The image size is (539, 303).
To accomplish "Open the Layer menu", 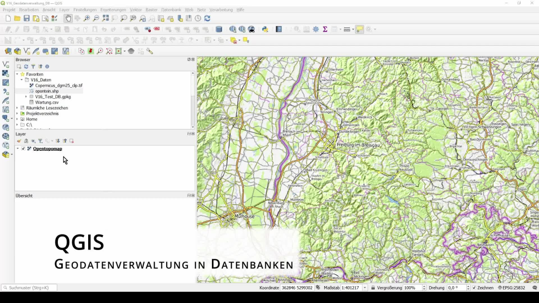I will click(x=64, y=10).
